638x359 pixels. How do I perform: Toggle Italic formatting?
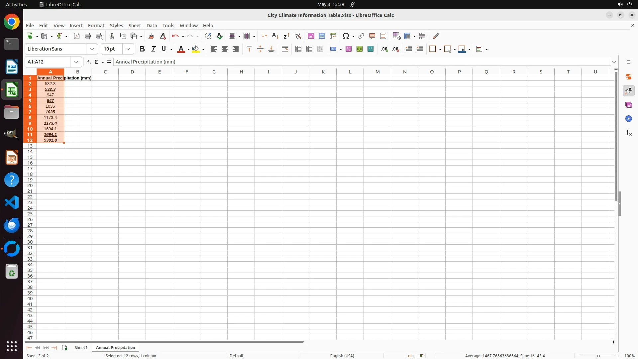click(153, 49)
